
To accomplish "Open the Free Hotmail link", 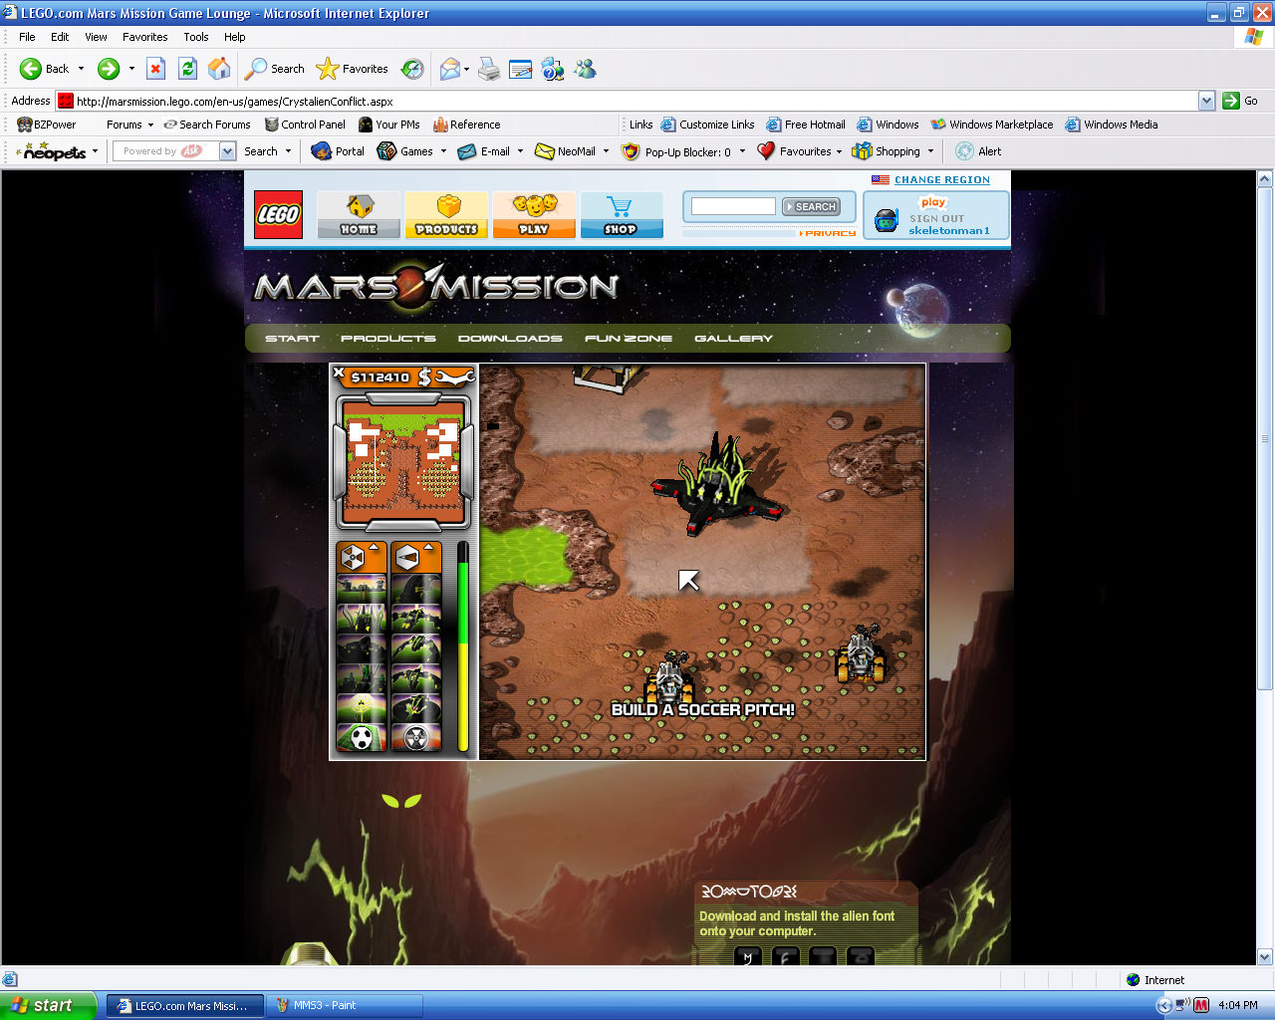I will coord(806,125).
